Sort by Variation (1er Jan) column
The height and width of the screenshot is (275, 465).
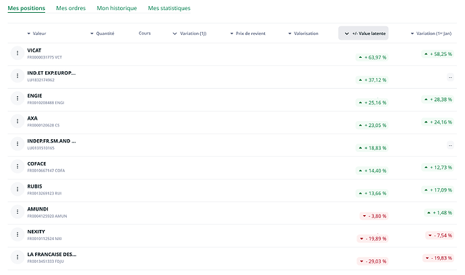tap(431, 34)
